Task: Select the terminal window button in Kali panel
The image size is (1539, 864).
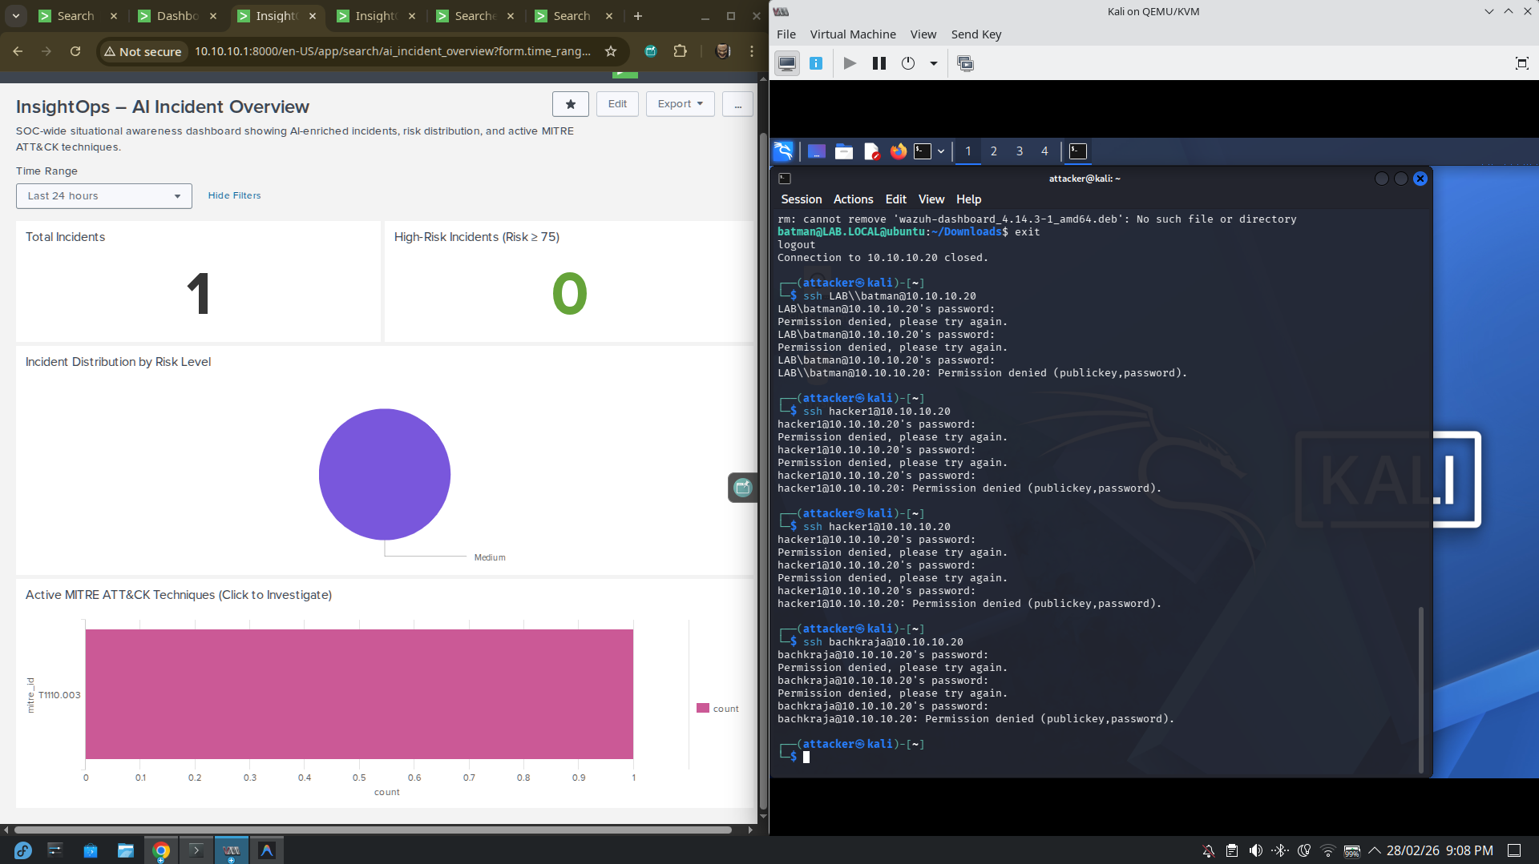Action: (x=1078, y=151)
